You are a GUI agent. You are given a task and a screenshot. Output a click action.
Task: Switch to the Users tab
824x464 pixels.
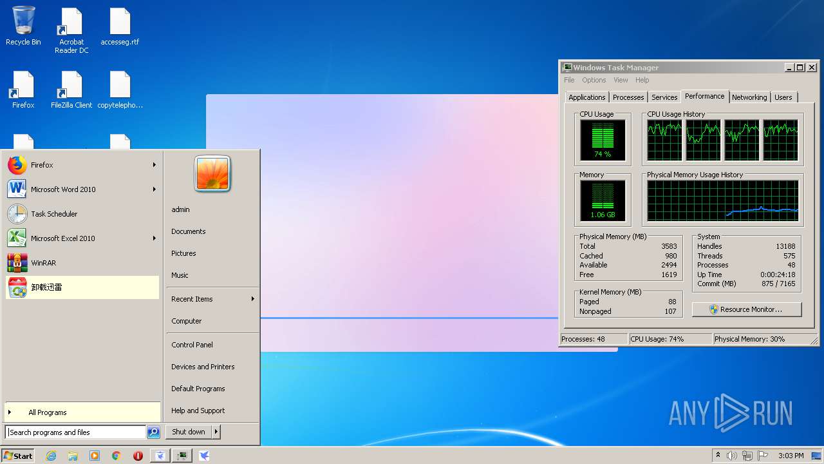[783, 97]
